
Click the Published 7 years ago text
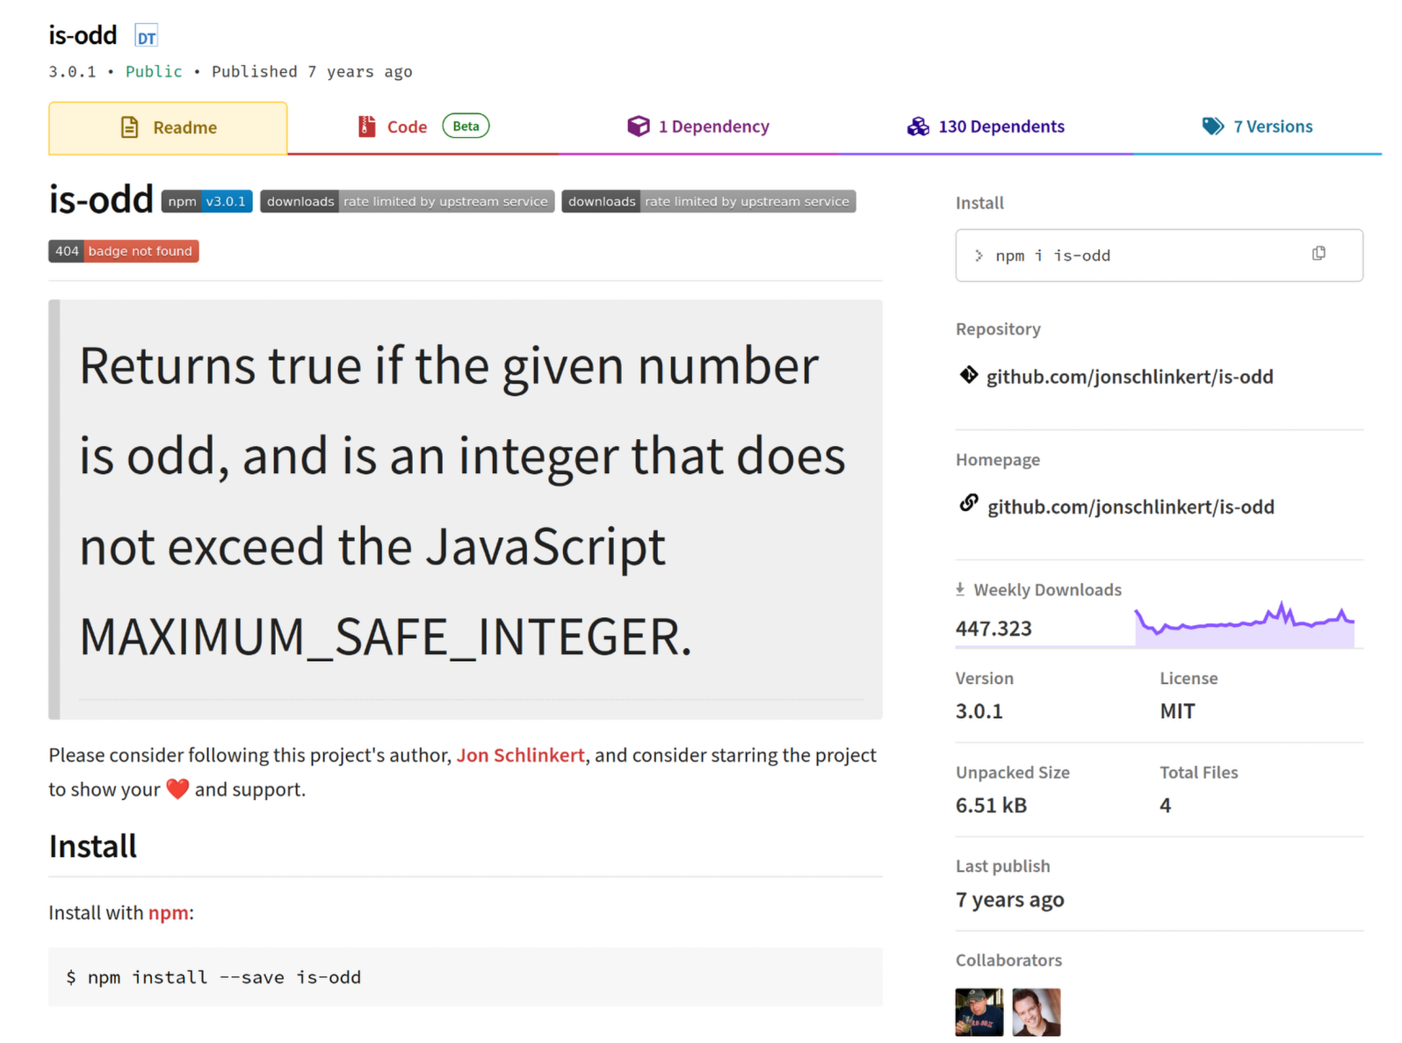pos(312,72)
